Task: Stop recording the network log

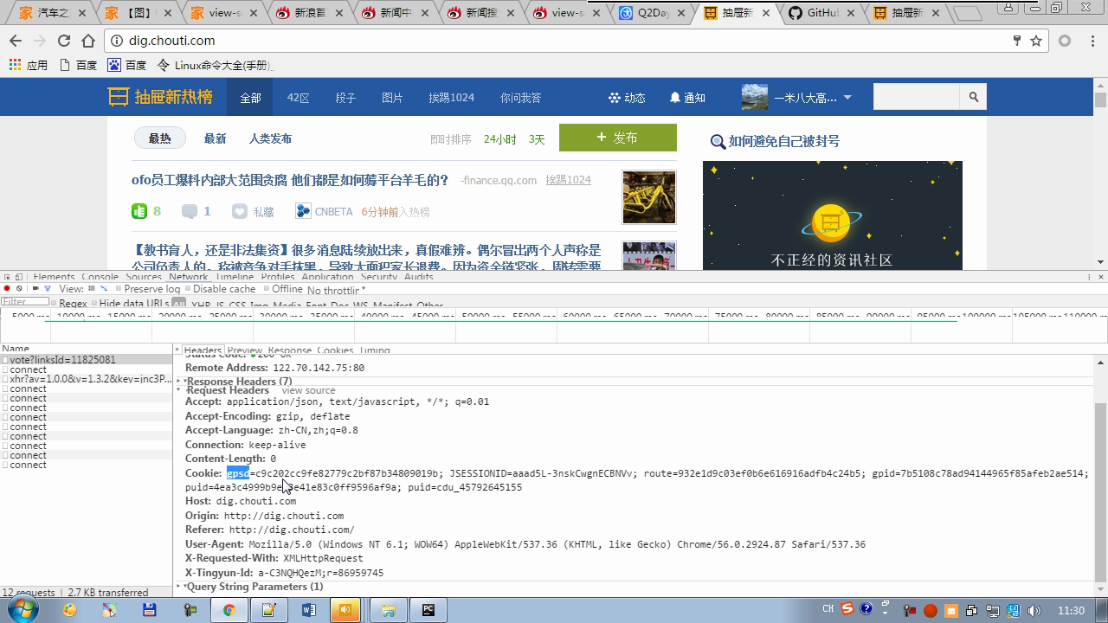Action: click(x=7, y=289)
